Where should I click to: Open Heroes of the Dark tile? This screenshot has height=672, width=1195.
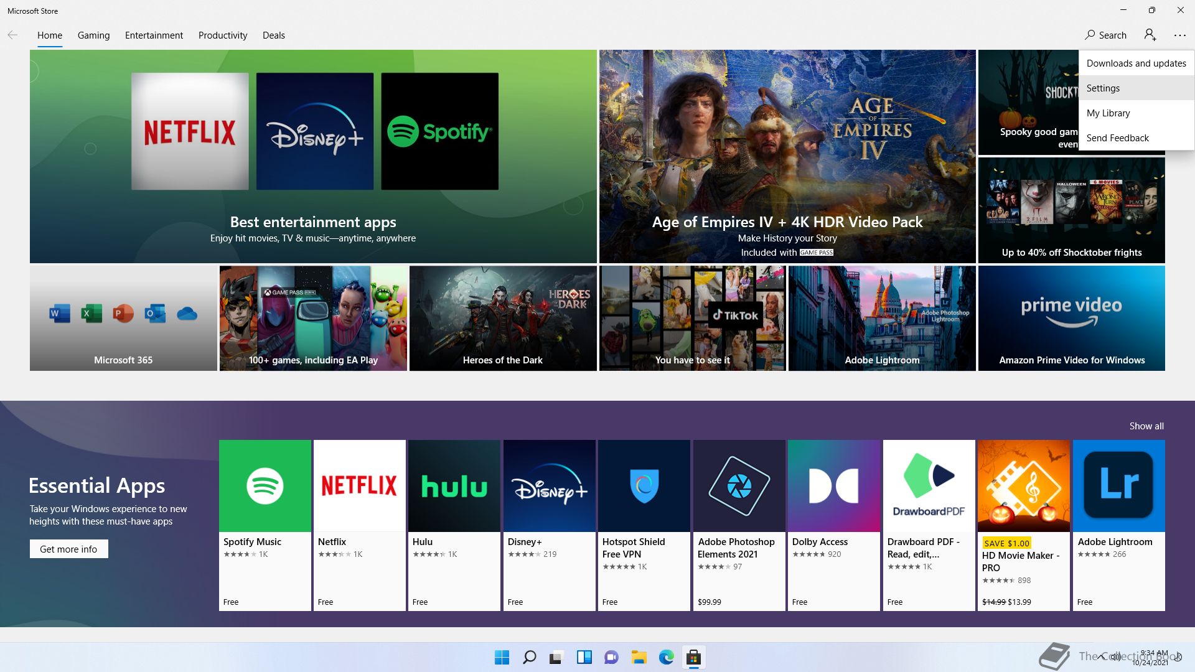(503, 319)
